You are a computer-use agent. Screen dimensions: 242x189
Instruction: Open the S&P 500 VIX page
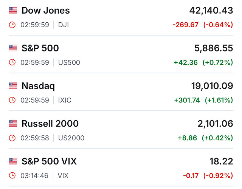click(49, 161)
